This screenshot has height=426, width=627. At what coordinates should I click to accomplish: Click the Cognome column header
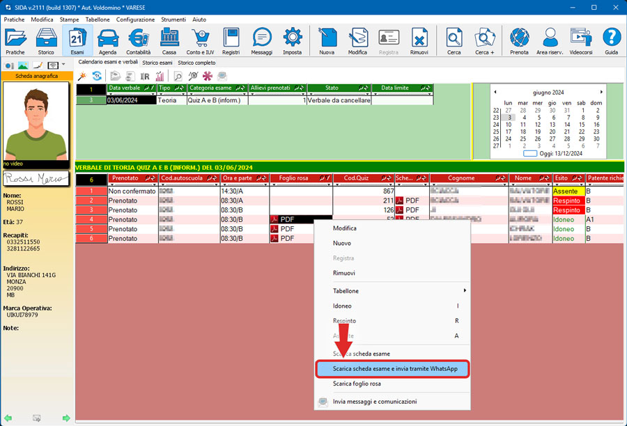461,178
